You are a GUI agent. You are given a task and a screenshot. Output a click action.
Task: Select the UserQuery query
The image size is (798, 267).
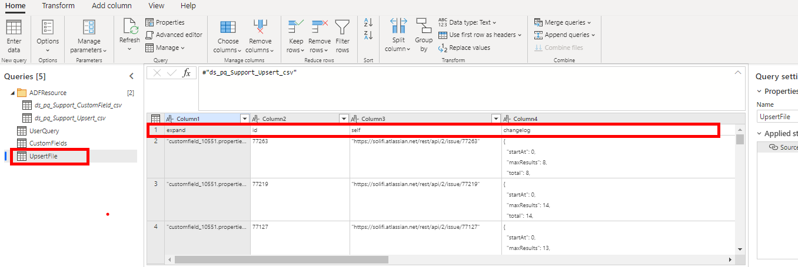(x=44, y=131)
